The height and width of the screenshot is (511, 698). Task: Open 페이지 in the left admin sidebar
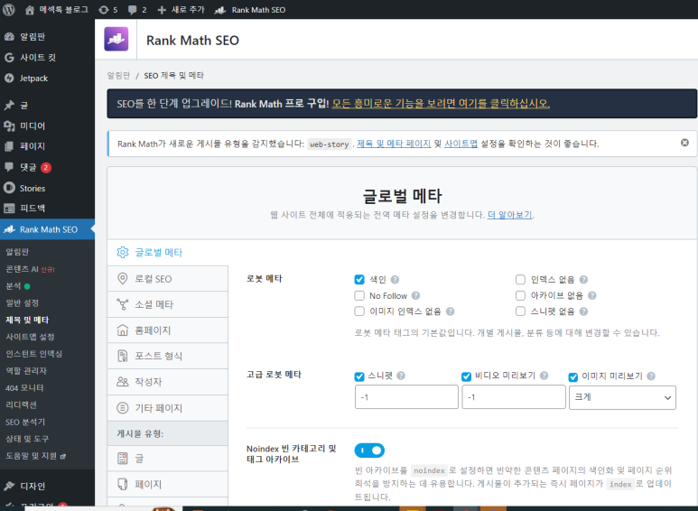pos(47,146)
